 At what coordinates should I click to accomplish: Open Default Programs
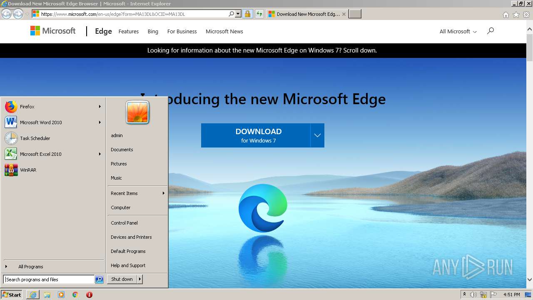click(x=128, y=251)
